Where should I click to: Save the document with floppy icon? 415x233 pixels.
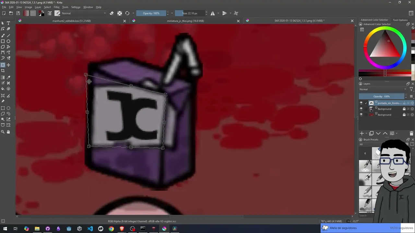coord(18,13)
